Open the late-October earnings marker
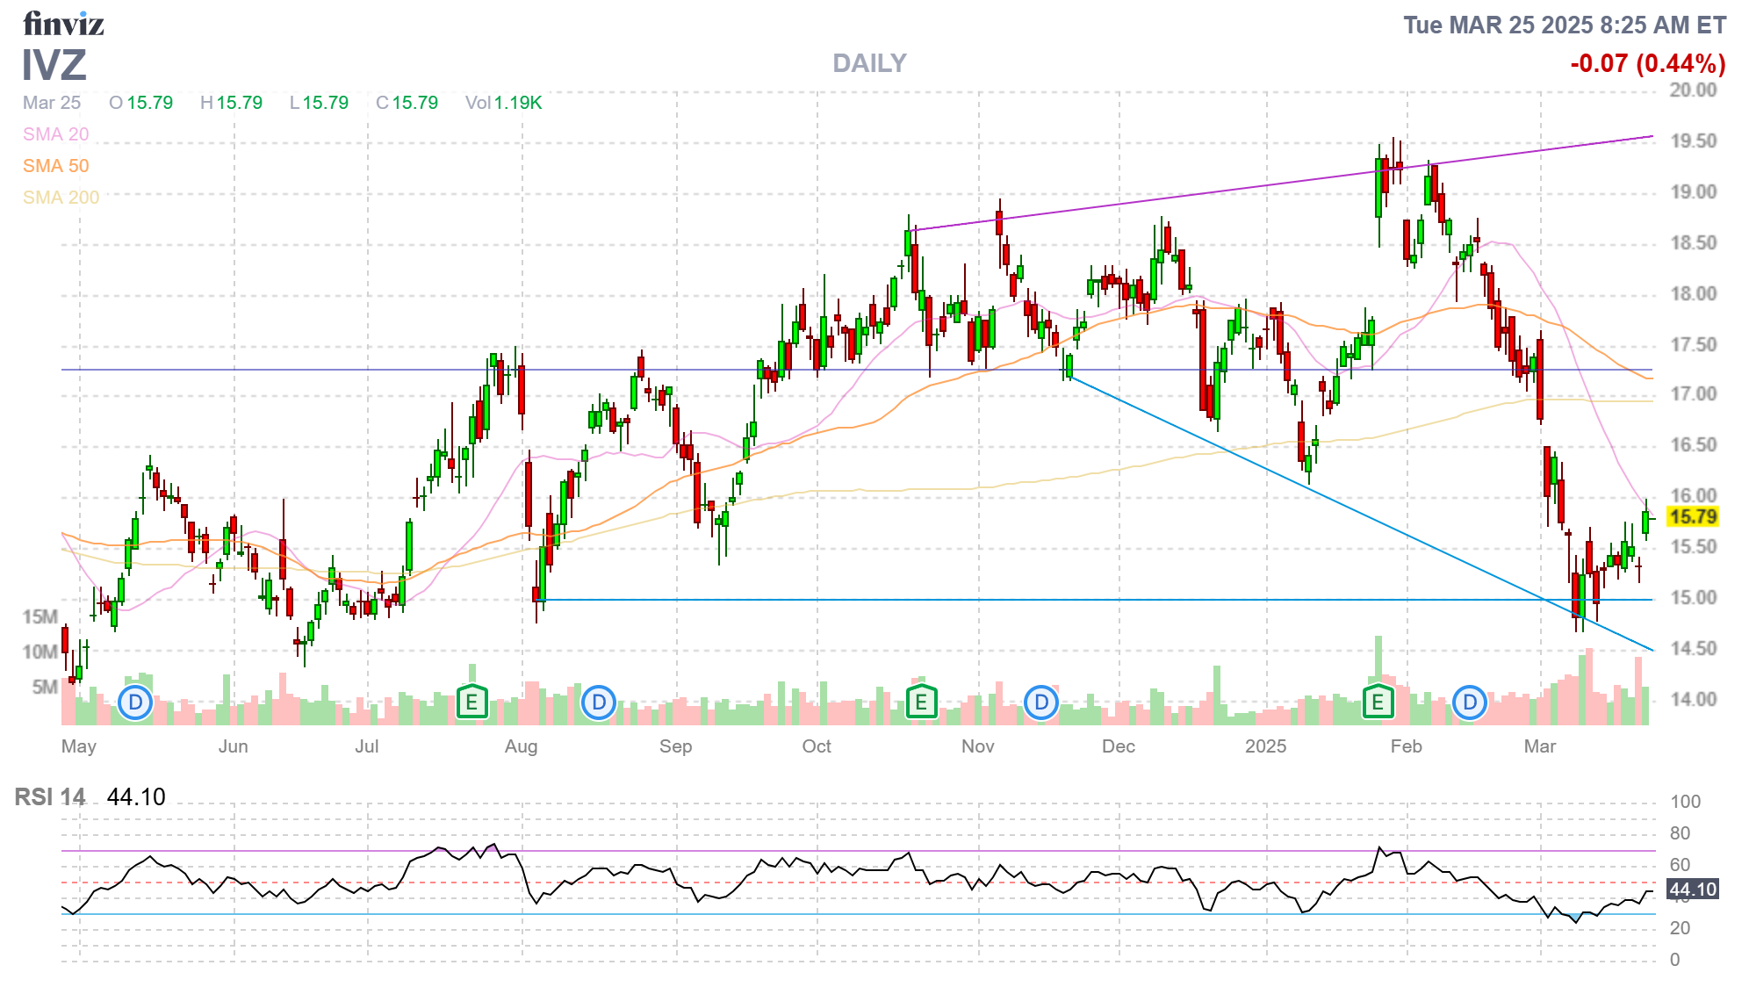Viewport: 1749px width, 987px height. tap(921, 702)
